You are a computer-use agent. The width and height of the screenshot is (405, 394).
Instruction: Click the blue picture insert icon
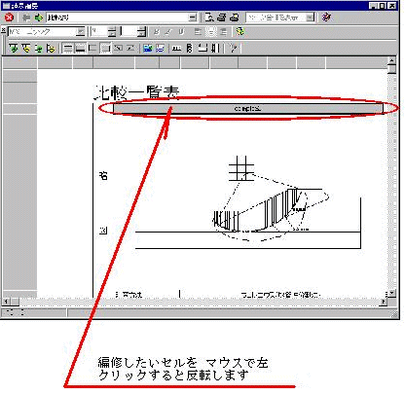(148, 48)
